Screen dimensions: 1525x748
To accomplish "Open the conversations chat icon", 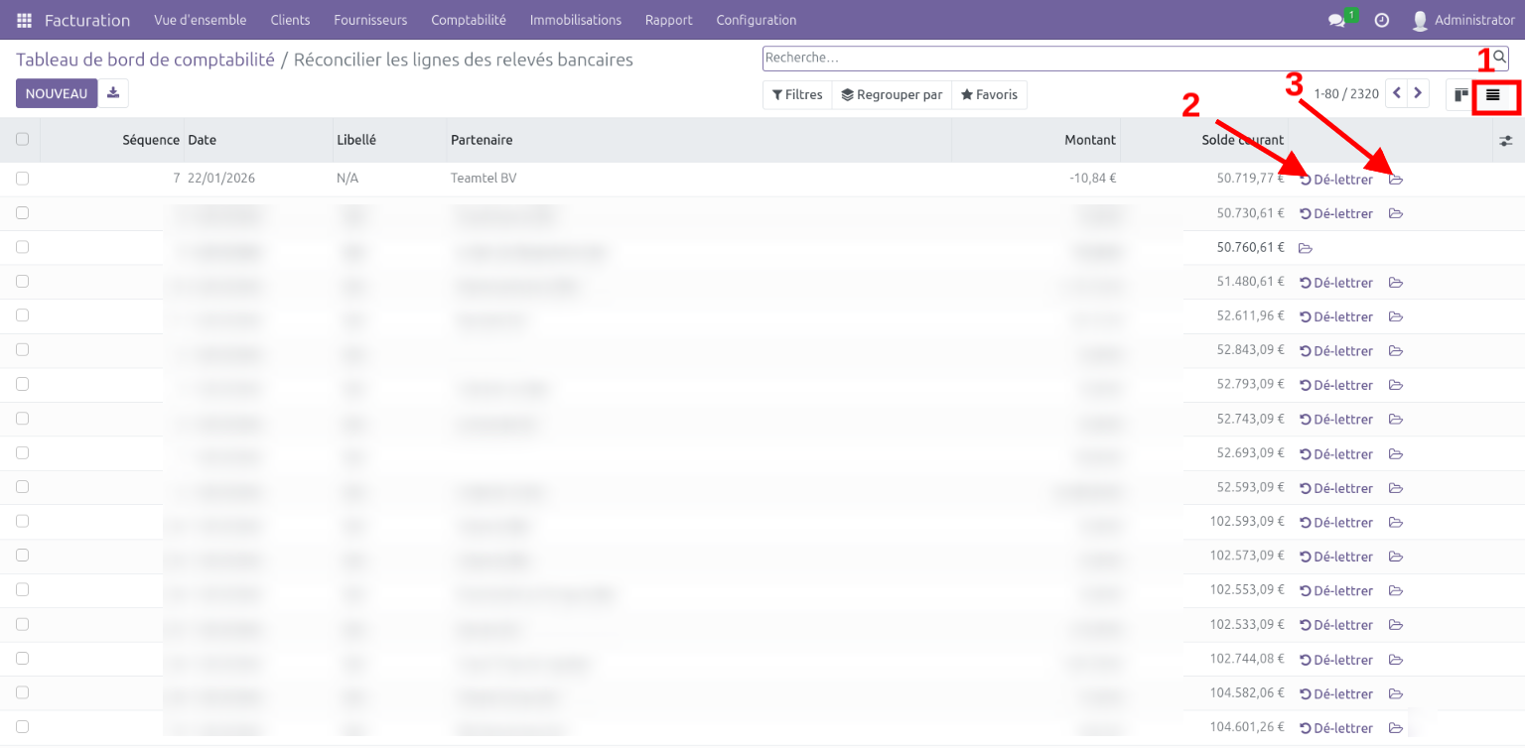I will 1336,20.
